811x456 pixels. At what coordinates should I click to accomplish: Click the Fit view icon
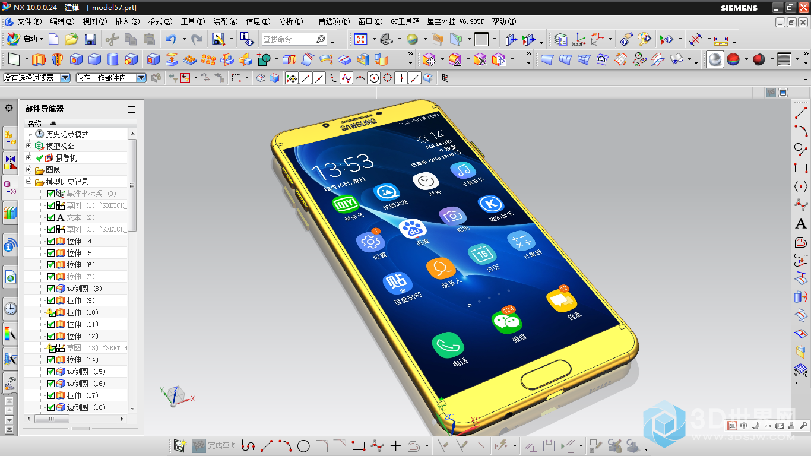pyautogui.click(x=360, y=39)
